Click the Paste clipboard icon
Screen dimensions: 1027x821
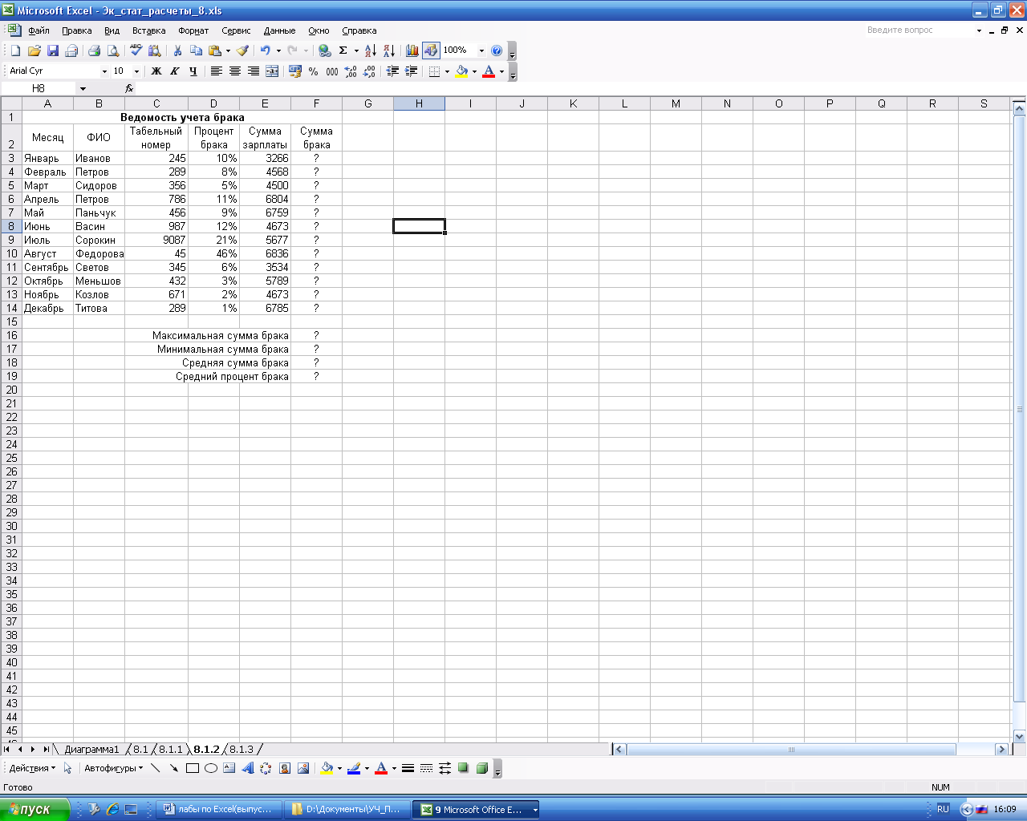214,51
